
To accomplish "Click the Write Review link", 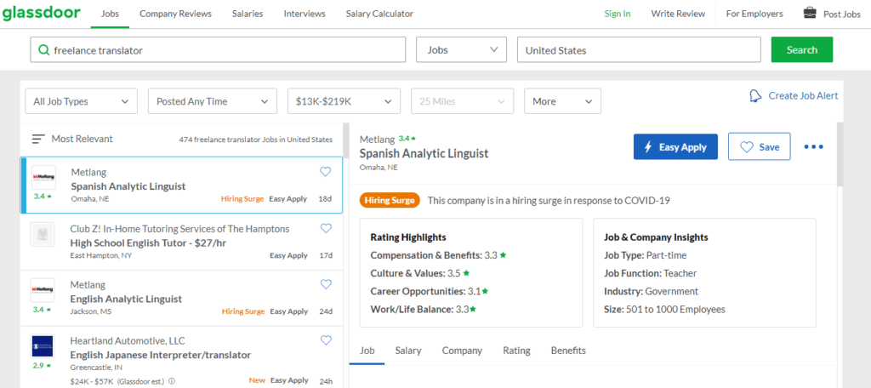I will 678,14.
